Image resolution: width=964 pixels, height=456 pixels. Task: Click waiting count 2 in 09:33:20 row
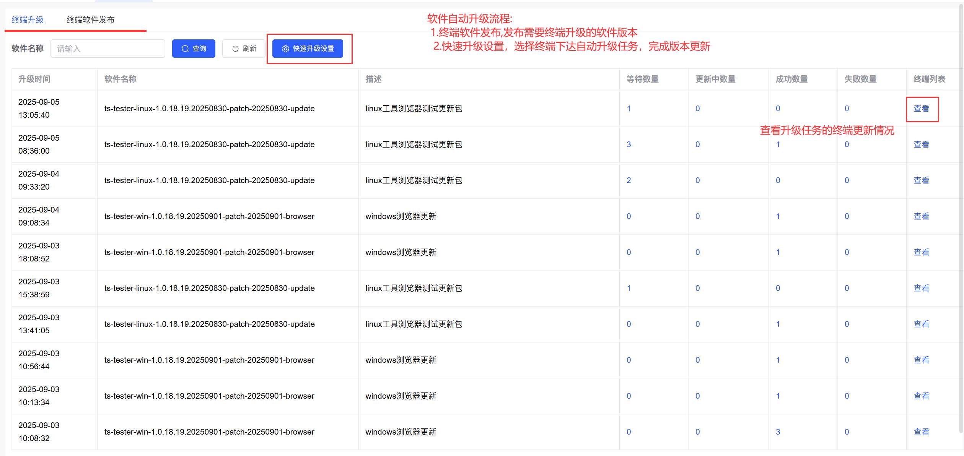[629, 180]
